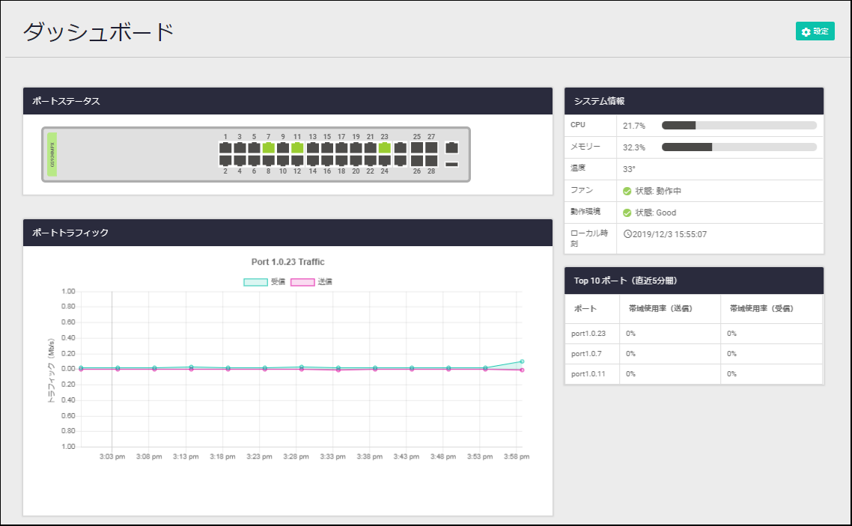The width and height of the screenshot is (852, 526).
Task: Click green port 11 on switch
Action: [297, 148]
